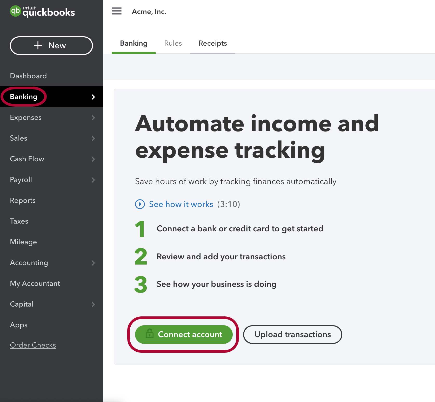435x402 pixels.
Task: Click the Upload transactions button
Action: [x=292, y=334]
